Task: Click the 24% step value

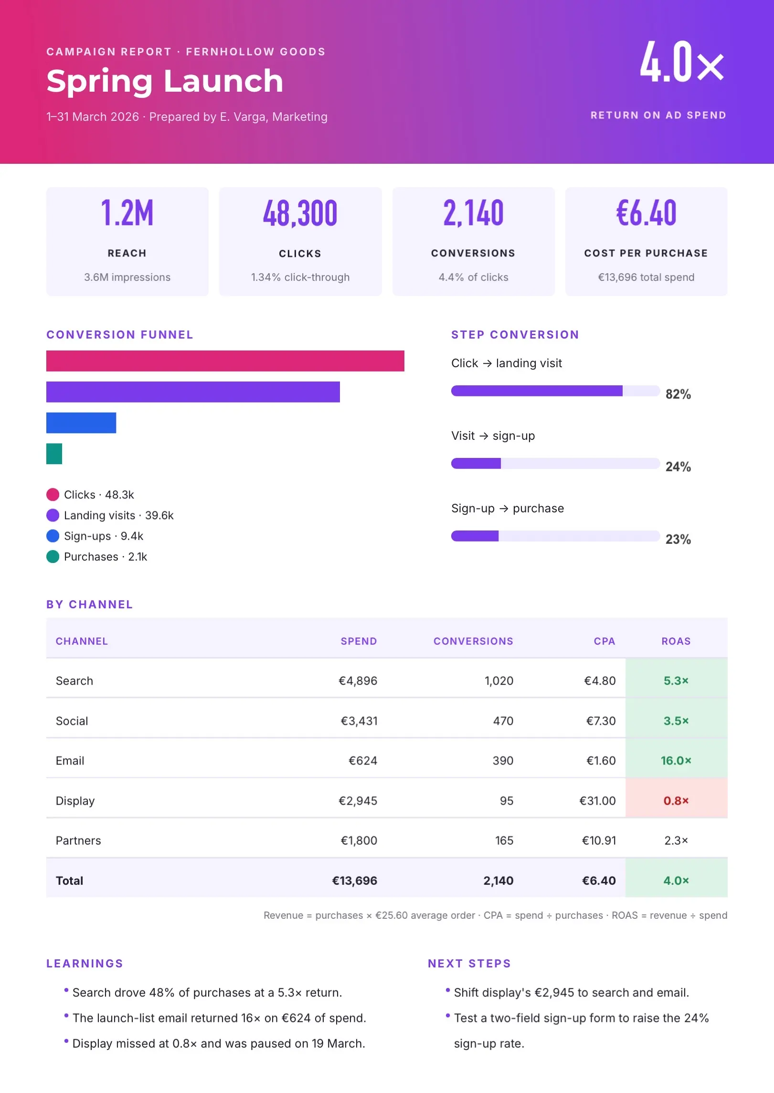Action: tap(678, 467)
